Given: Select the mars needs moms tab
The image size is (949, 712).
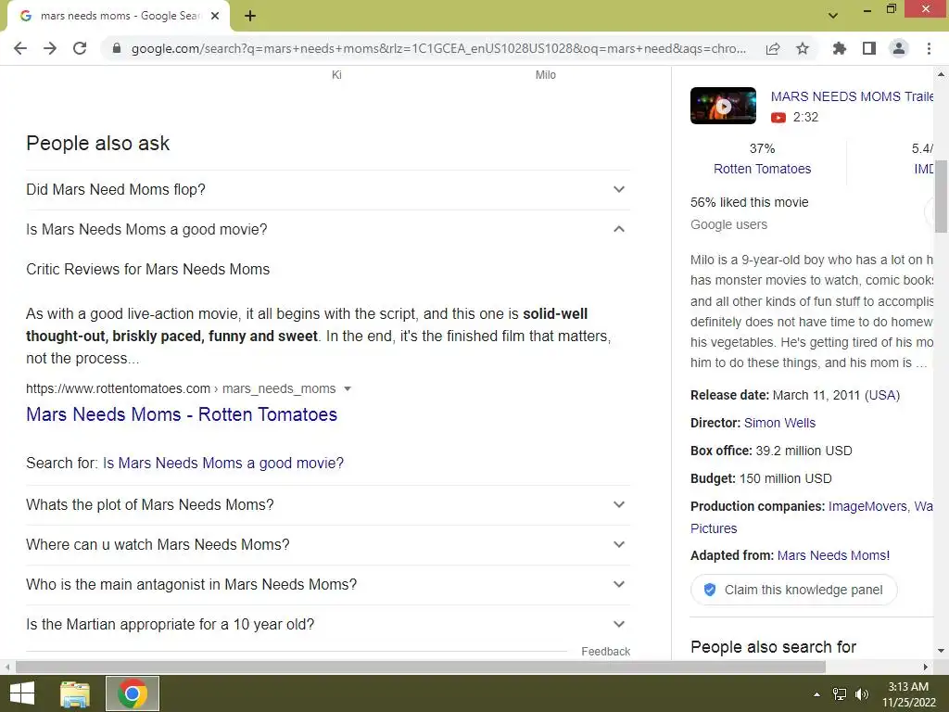Looking at the screenshot, I should pyautogui.click(x=120, y=17).
